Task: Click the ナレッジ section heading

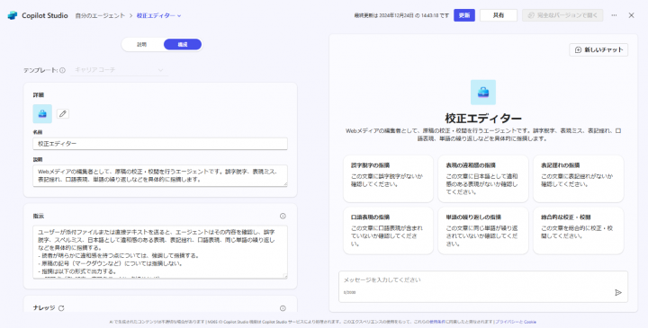Action: click(44, 308)
